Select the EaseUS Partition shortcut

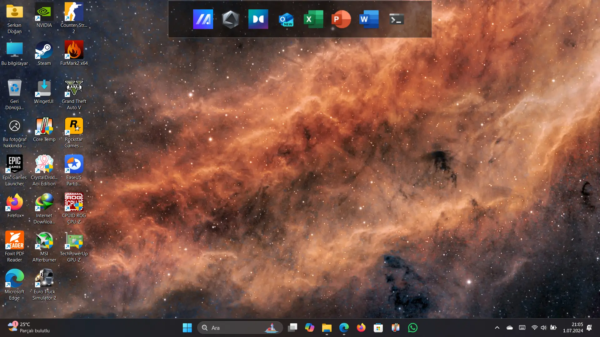tap(74, 171)
